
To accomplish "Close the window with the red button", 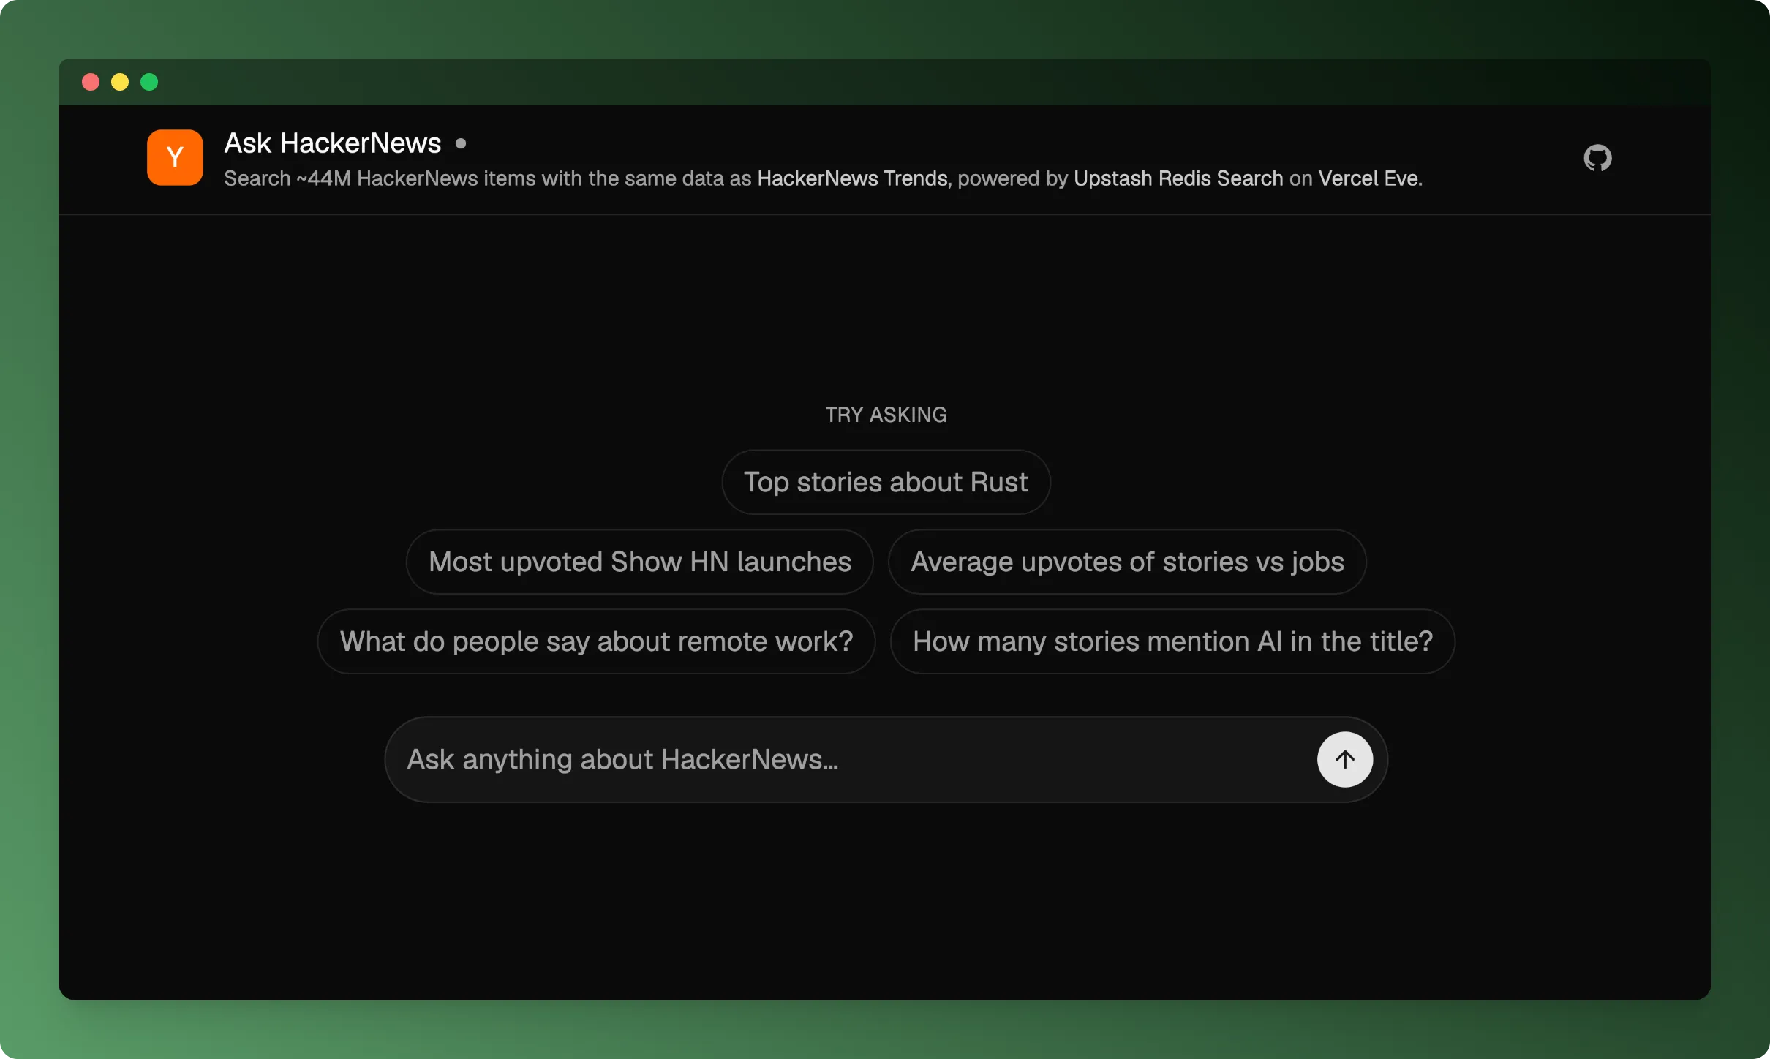I will coord(91,82).
